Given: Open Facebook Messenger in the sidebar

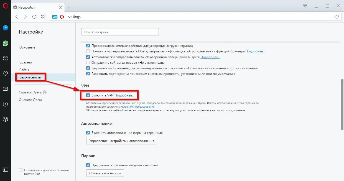Looking at the screenshot, I should point(5,28).
